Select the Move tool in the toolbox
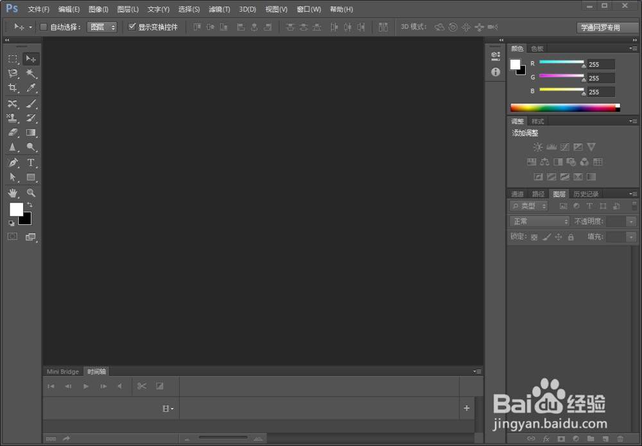This screenshot has height=446, width=642. 31,59
